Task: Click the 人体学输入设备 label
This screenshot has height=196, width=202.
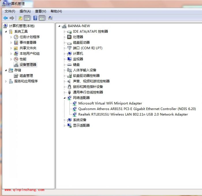Action: click(85, 70)
